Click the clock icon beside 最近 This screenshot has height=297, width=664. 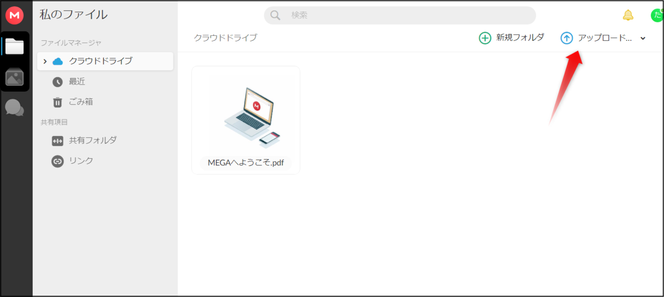pyautogui.click(x=58, y=82)
